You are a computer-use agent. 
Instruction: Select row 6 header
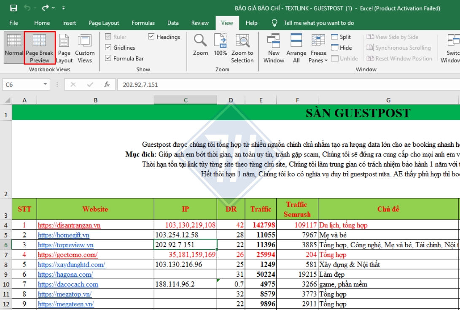pyautogui.click(x=6, y=245)
